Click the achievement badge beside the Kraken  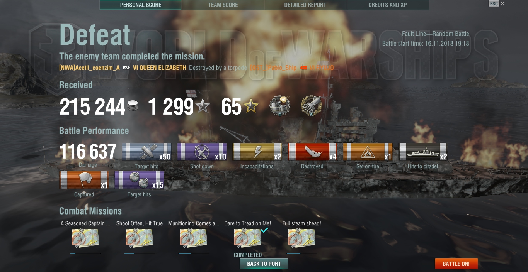click(x=280, y=106)
